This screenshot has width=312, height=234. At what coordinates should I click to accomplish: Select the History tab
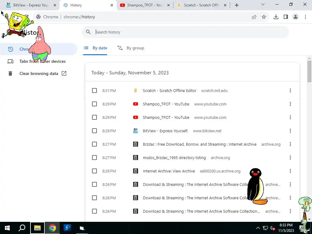click(87, 5)
